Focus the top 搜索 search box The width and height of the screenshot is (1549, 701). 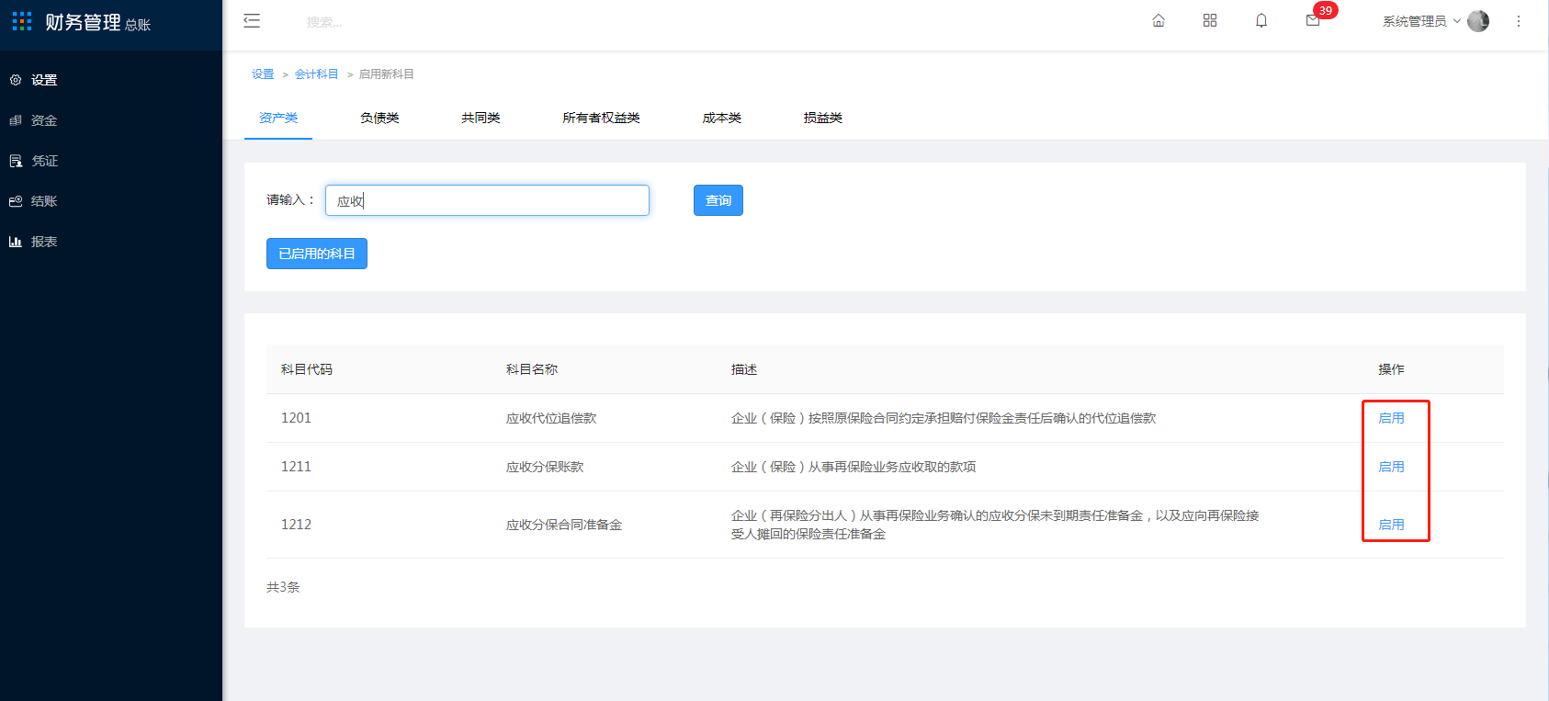[x=324, y=22]
